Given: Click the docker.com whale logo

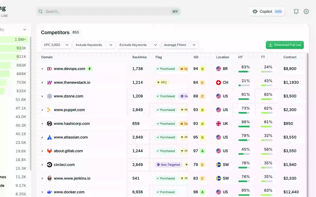Looking at the screenshot, I should pyautogui.click(x=50, y=192).
